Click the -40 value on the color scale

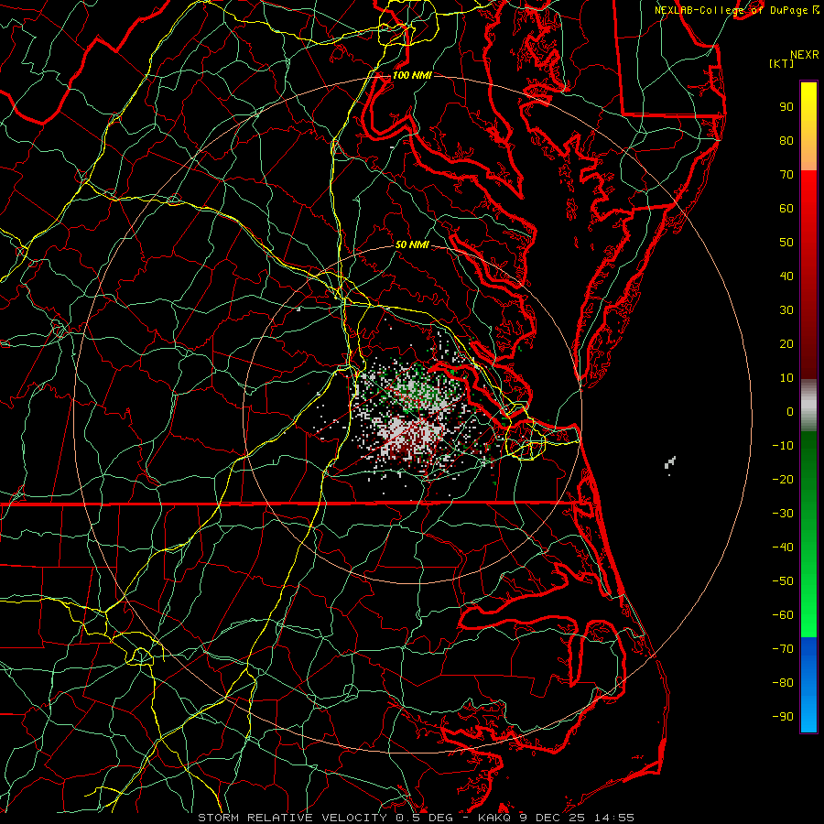(783, 548)
